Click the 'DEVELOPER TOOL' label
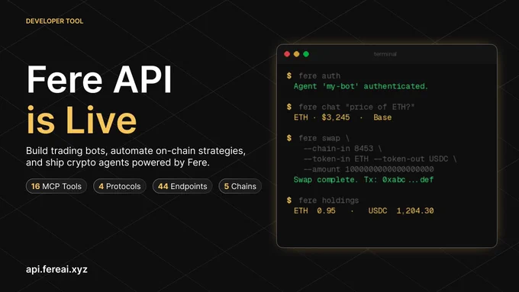Viewport: 519px width, 292px height. (55, 21)
